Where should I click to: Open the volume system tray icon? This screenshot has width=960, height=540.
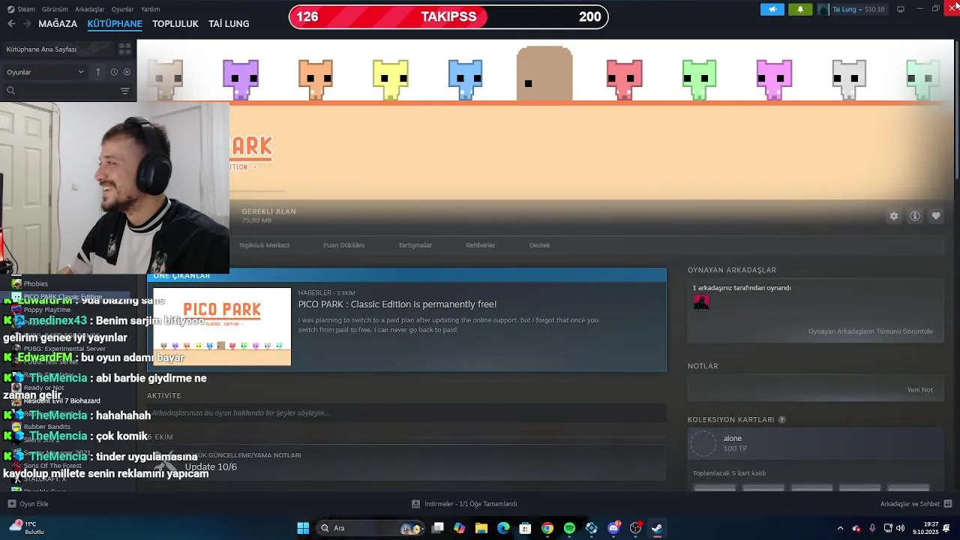(x=900, y=528)
